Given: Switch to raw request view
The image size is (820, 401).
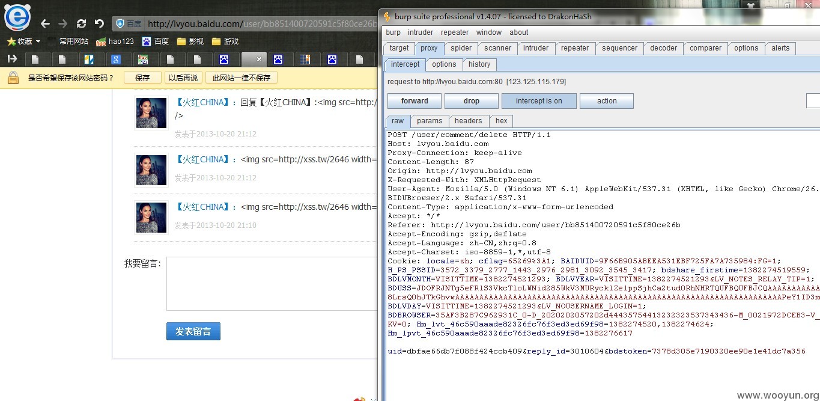Looking at the screenshot, I should (398, 121).
